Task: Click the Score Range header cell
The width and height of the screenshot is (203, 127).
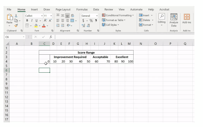Action: coord(86,53)
